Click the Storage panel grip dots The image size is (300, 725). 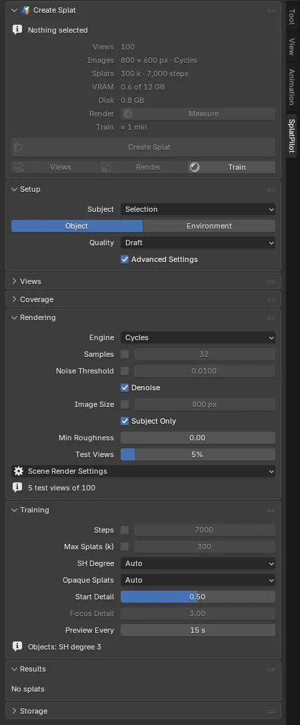pyautogui.click(x=271, y=711)
